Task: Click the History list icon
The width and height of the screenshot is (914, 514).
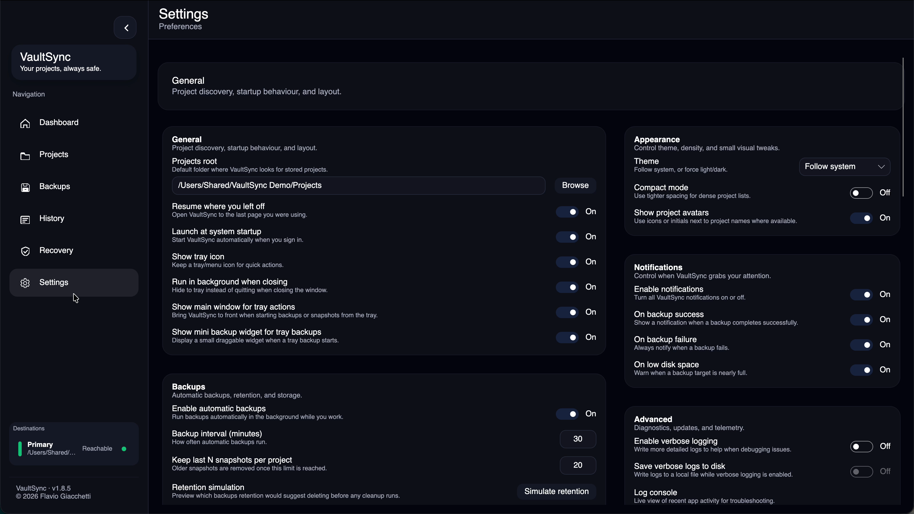Action: (25, 220)
